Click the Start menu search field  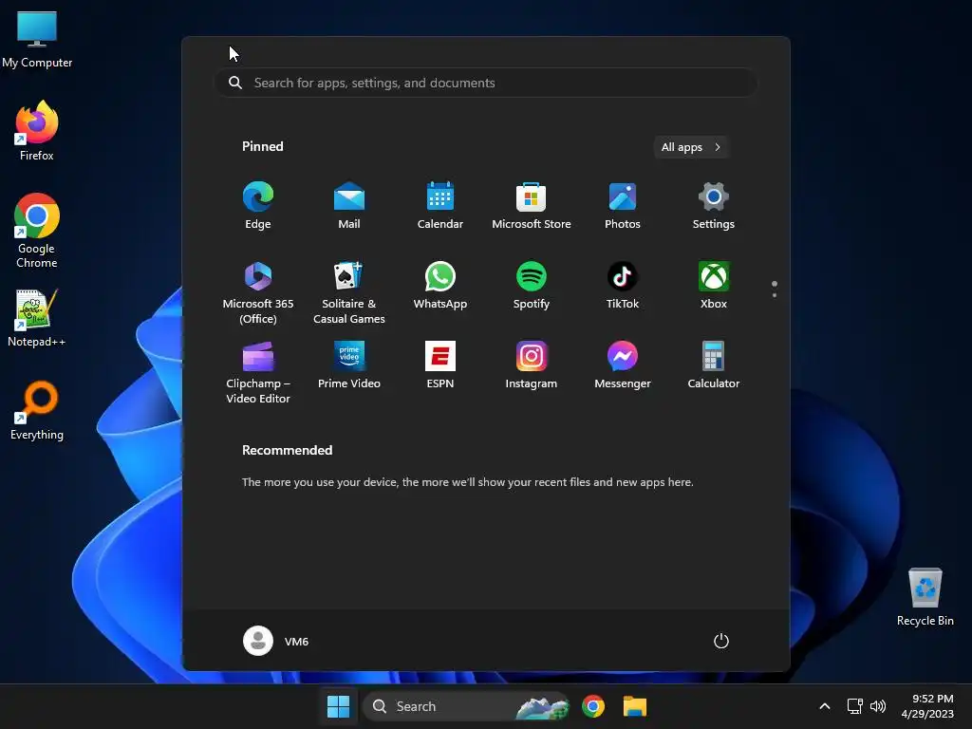tap(486, 83)
